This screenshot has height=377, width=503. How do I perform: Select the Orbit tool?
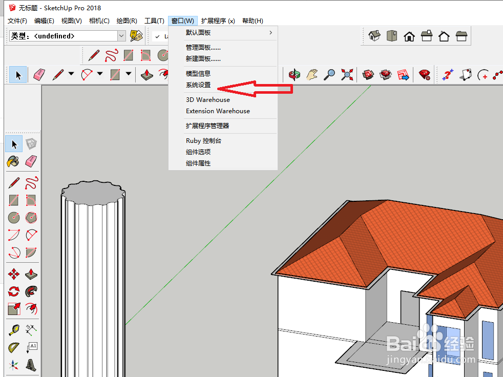click(x=294, y=75)
